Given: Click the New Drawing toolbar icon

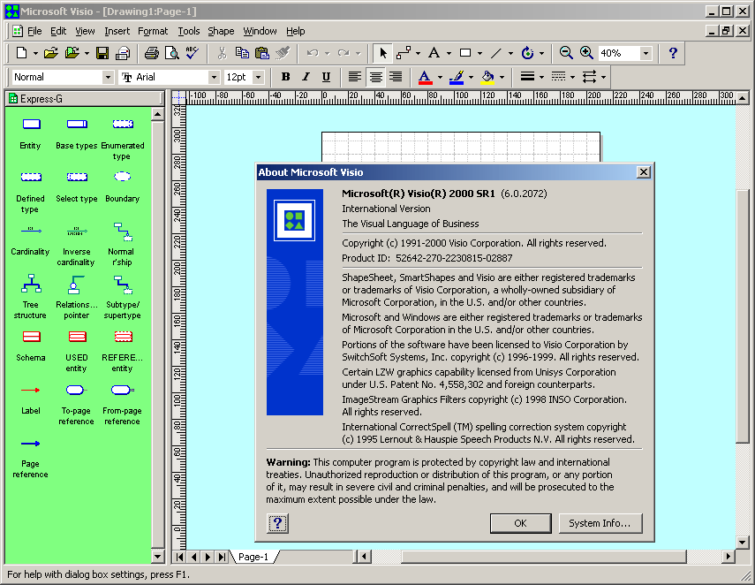Looking at the screenshot, I should [22, 53].
